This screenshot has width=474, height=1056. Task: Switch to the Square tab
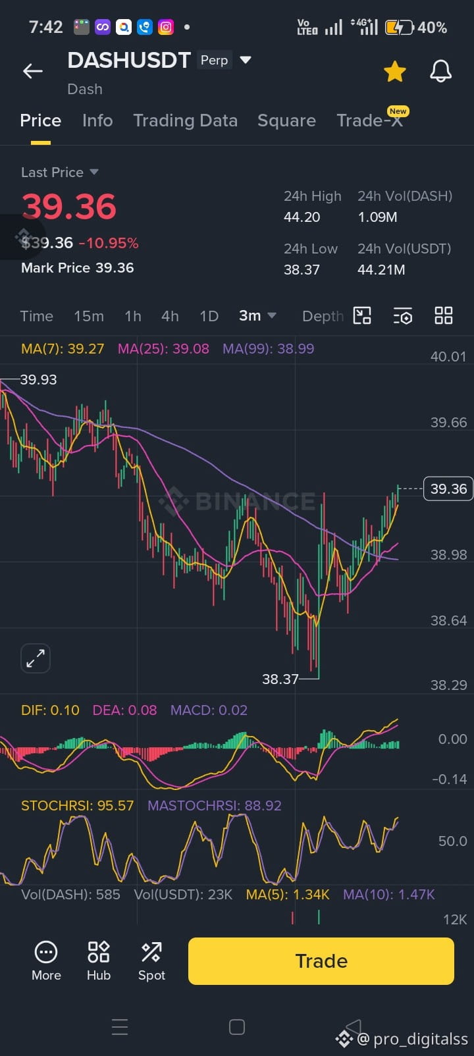(x=286, y=120)
